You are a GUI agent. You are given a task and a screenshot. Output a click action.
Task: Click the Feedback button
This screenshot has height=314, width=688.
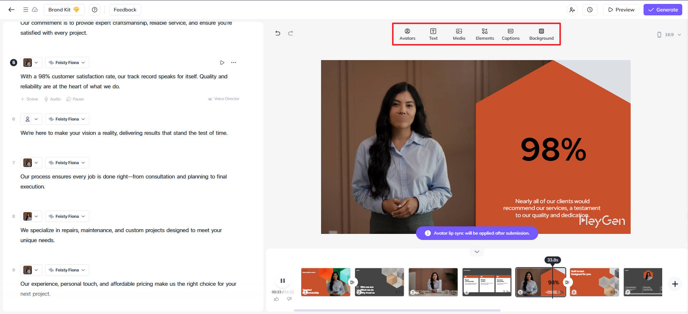coord(125,10)
